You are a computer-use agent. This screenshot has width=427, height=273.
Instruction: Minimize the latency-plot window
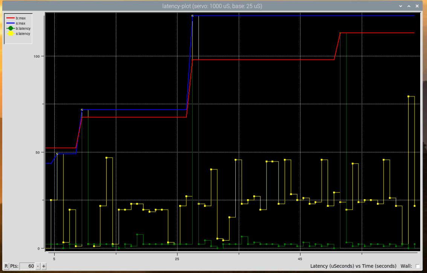pyautogui.click(x=401, y=6)
